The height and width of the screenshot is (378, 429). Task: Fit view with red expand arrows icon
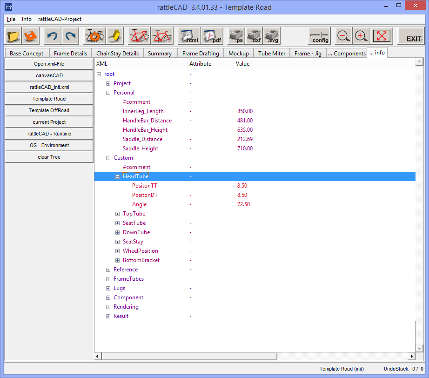coord(382,36)
